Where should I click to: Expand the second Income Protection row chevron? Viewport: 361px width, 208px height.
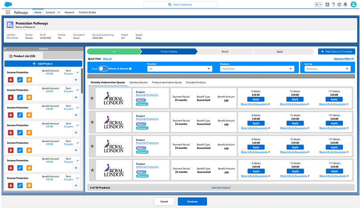(78, 90)
